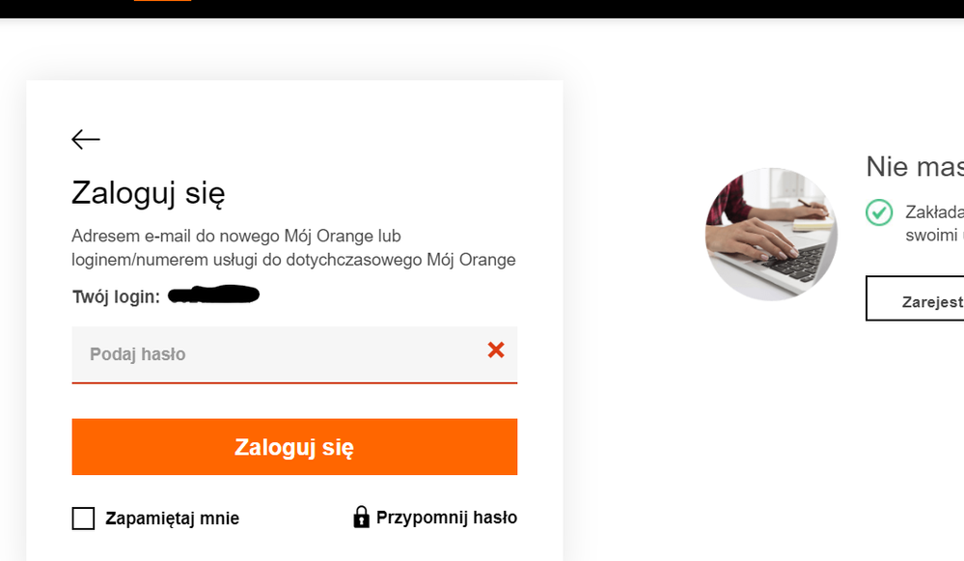Viewport: 964px width, 561px height.
Task: Click the padlock icon beside Przypomnij hasło
Action: coord(361,518)
